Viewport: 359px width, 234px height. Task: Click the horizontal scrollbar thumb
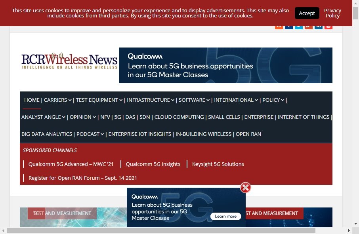[161, 230]
